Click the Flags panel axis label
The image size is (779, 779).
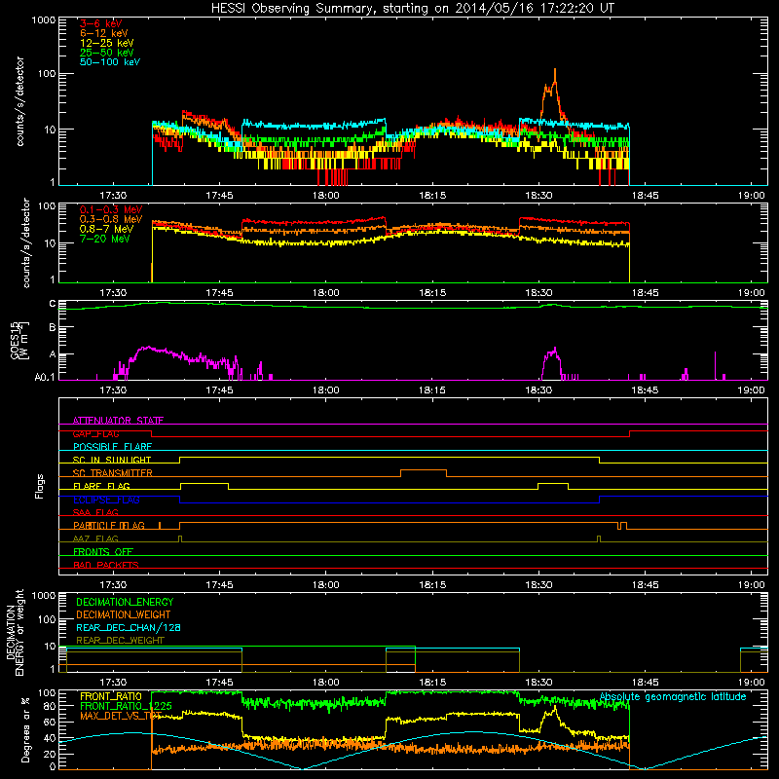pyautogui.click(x=40, y=486)
